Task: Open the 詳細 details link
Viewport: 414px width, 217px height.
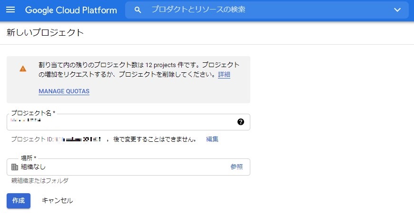Action: tap(224, 74)
